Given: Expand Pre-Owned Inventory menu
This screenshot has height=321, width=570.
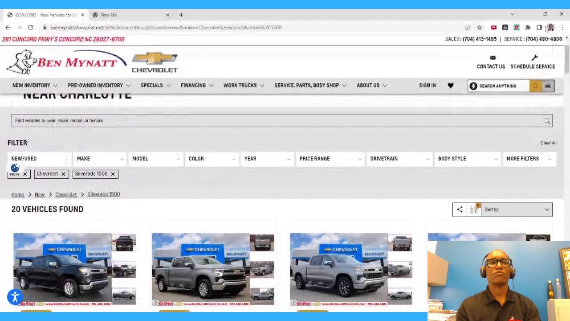Looking at the screenshot, I should pyautogui.click(x=99, y=85).
